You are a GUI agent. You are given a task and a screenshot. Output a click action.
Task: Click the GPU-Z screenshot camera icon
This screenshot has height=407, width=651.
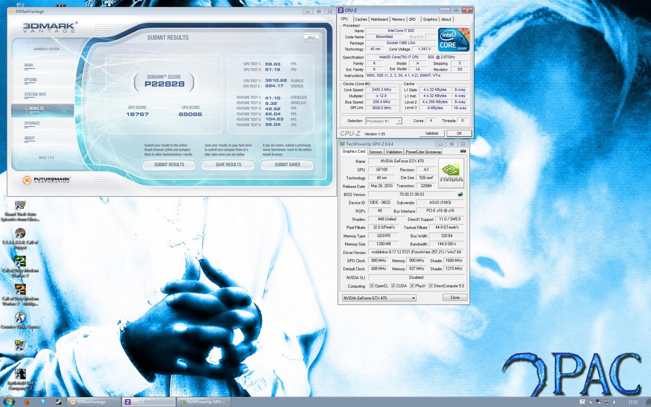(463, 151)
